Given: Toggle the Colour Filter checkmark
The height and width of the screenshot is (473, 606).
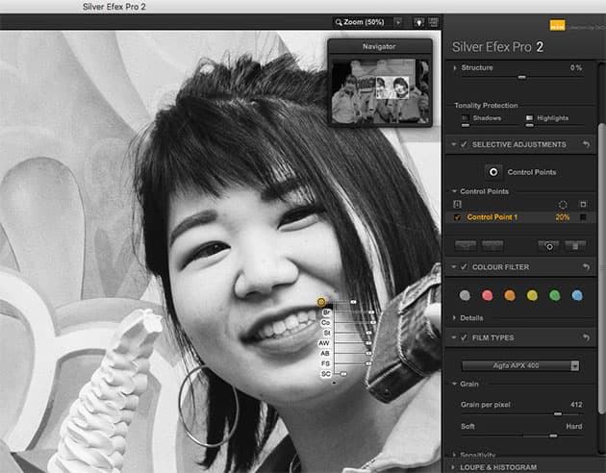Looking at the screenshot, I should (x=464, y=267).
